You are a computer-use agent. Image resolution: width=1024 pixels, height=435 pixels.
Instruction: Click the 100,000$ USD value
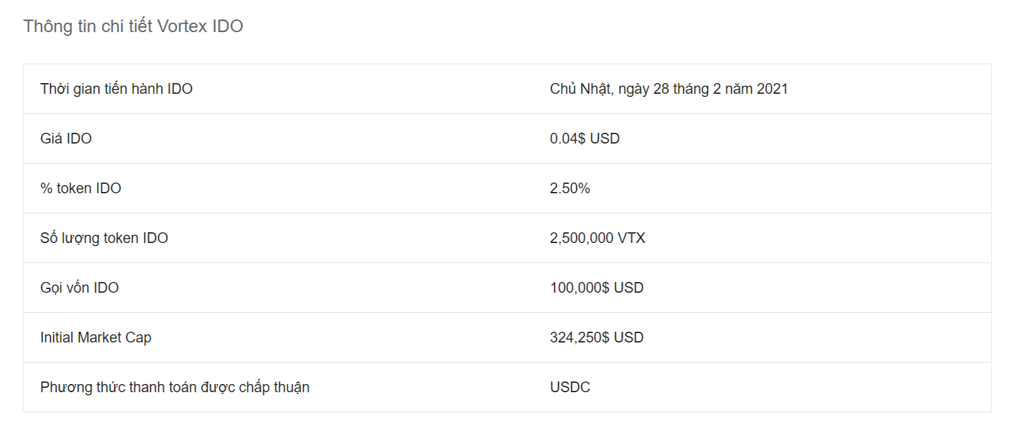coord(596,288)
